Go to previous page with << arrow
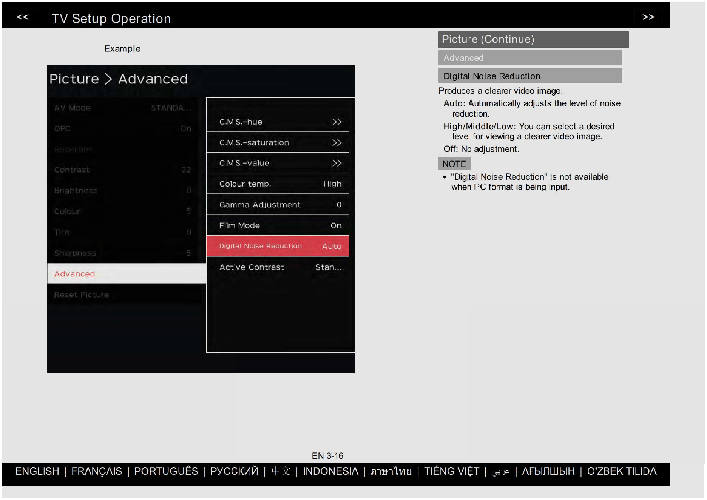 point(23,17)
